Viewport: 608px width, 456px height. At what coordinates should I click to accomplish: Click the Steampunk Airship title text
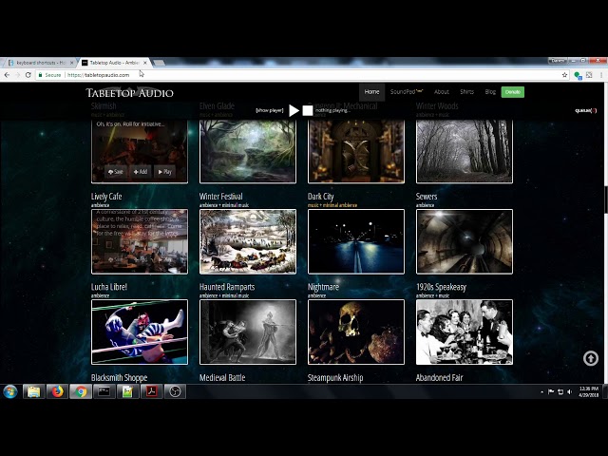pos(335,378)
